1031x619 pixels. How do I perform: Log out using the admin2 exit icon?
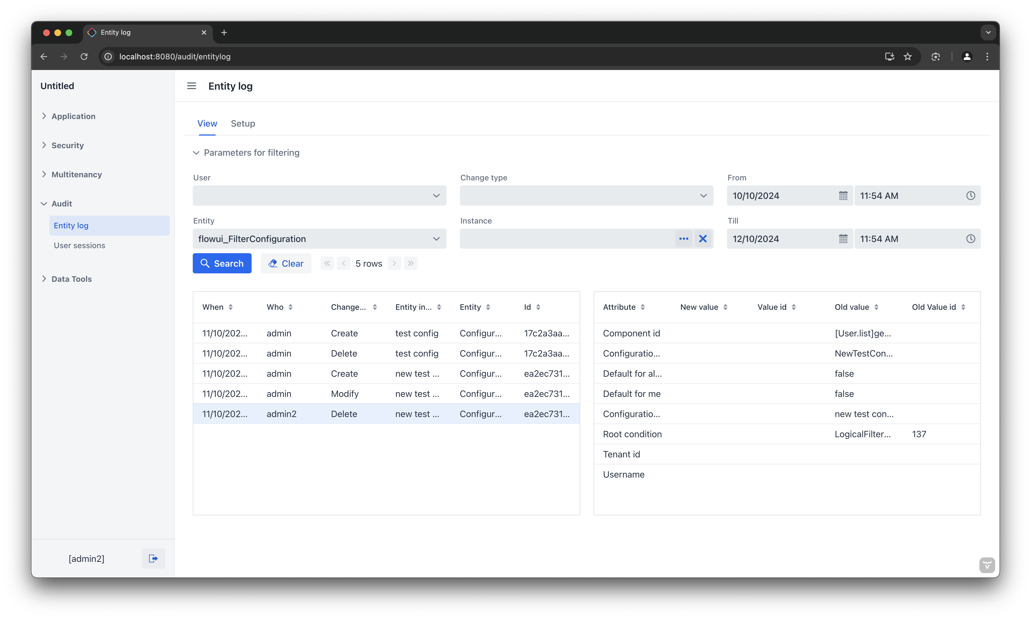coord(153,558)
